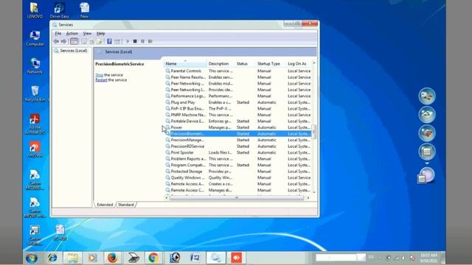Select the PNRP Machine Name service row

(237, 115)
